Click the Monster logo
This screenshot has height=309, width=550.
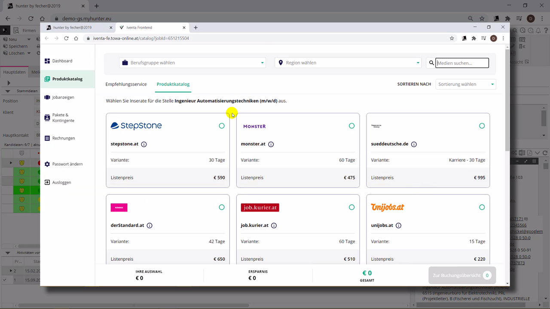pyautogui.click(x=254, y=126)
